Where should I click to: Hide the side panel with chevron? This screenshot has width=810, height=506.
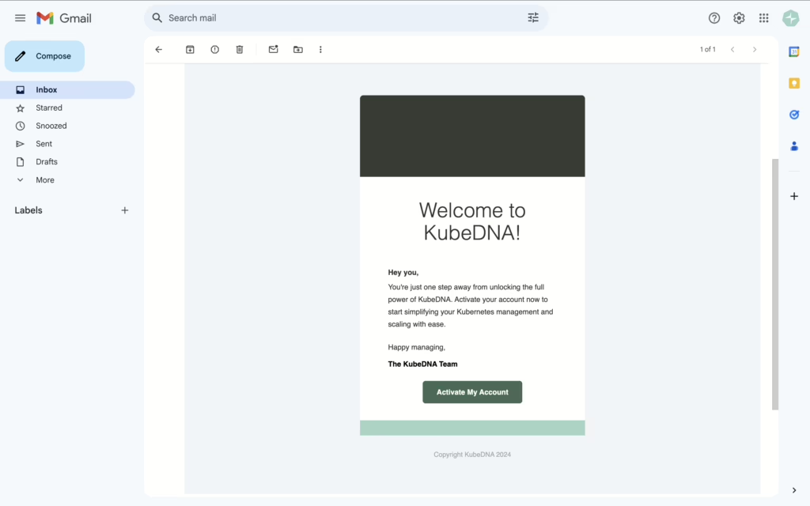[793, 490]
